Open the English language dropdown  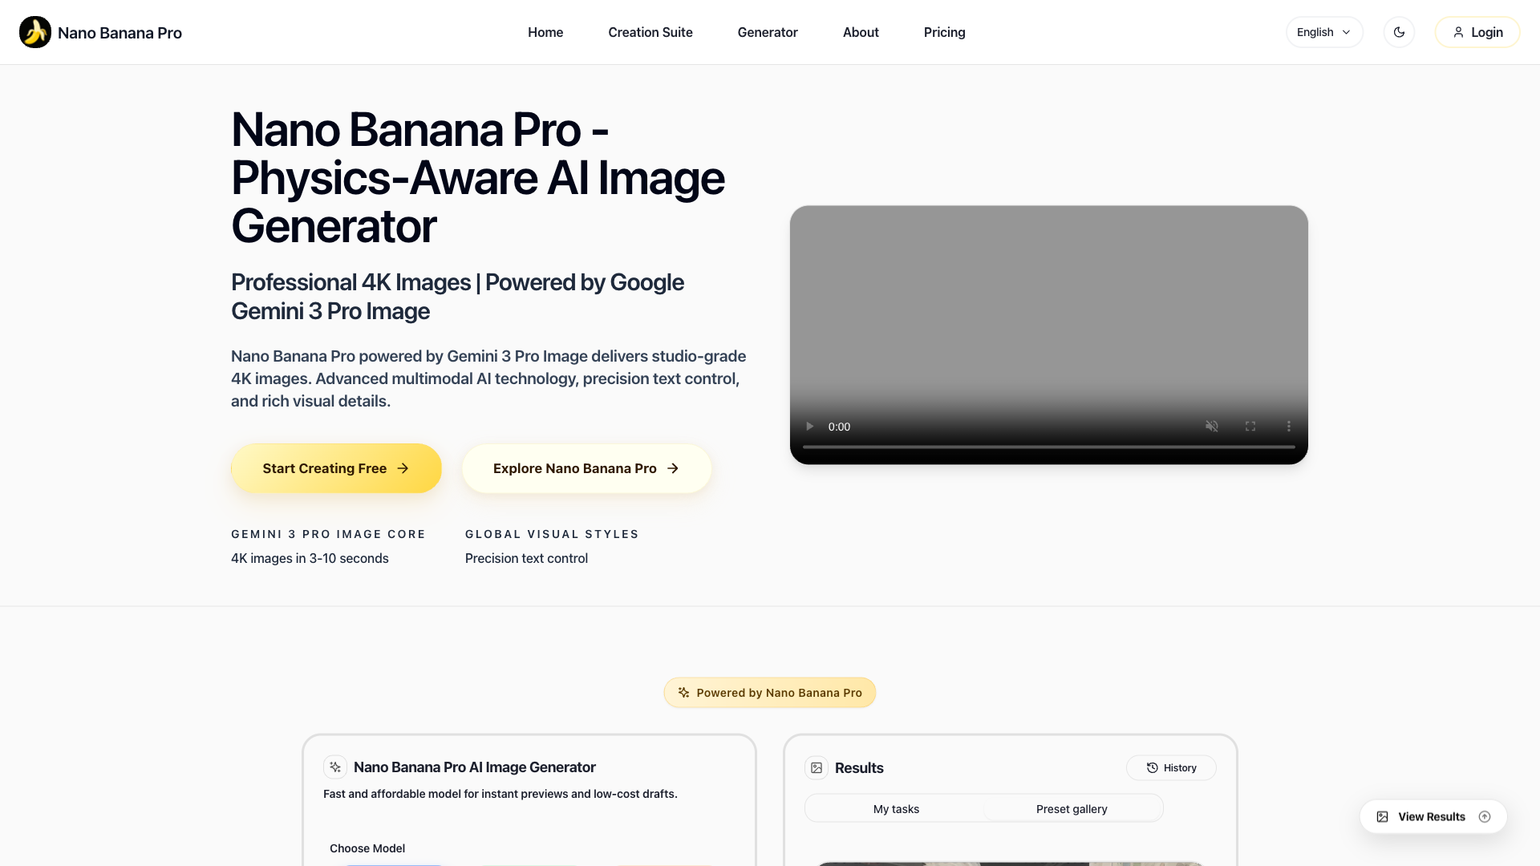pyautogui.click(x=1324, y=32)
